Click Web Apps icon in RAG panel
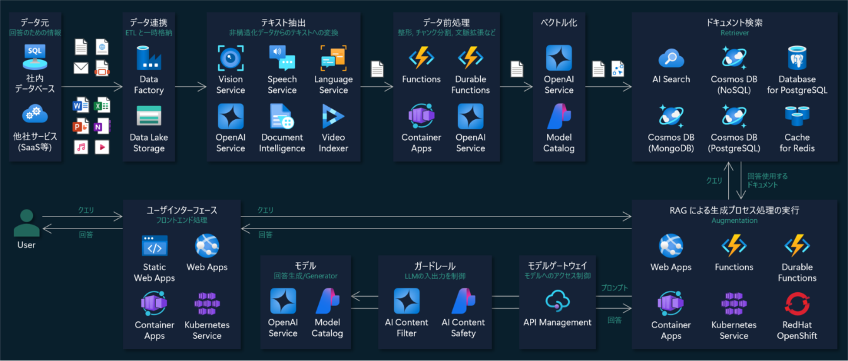Screen dimensions: 848x361 (x=671, y=246)
